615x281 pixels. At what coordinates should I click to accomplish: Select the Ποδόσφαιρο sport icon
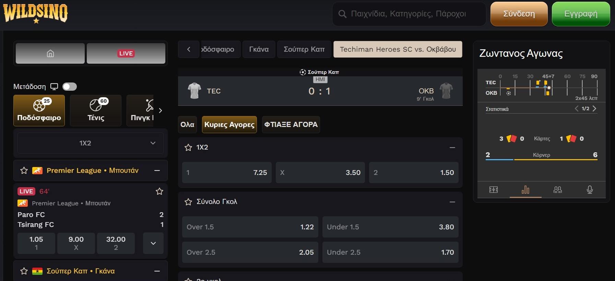click(39, 111)
